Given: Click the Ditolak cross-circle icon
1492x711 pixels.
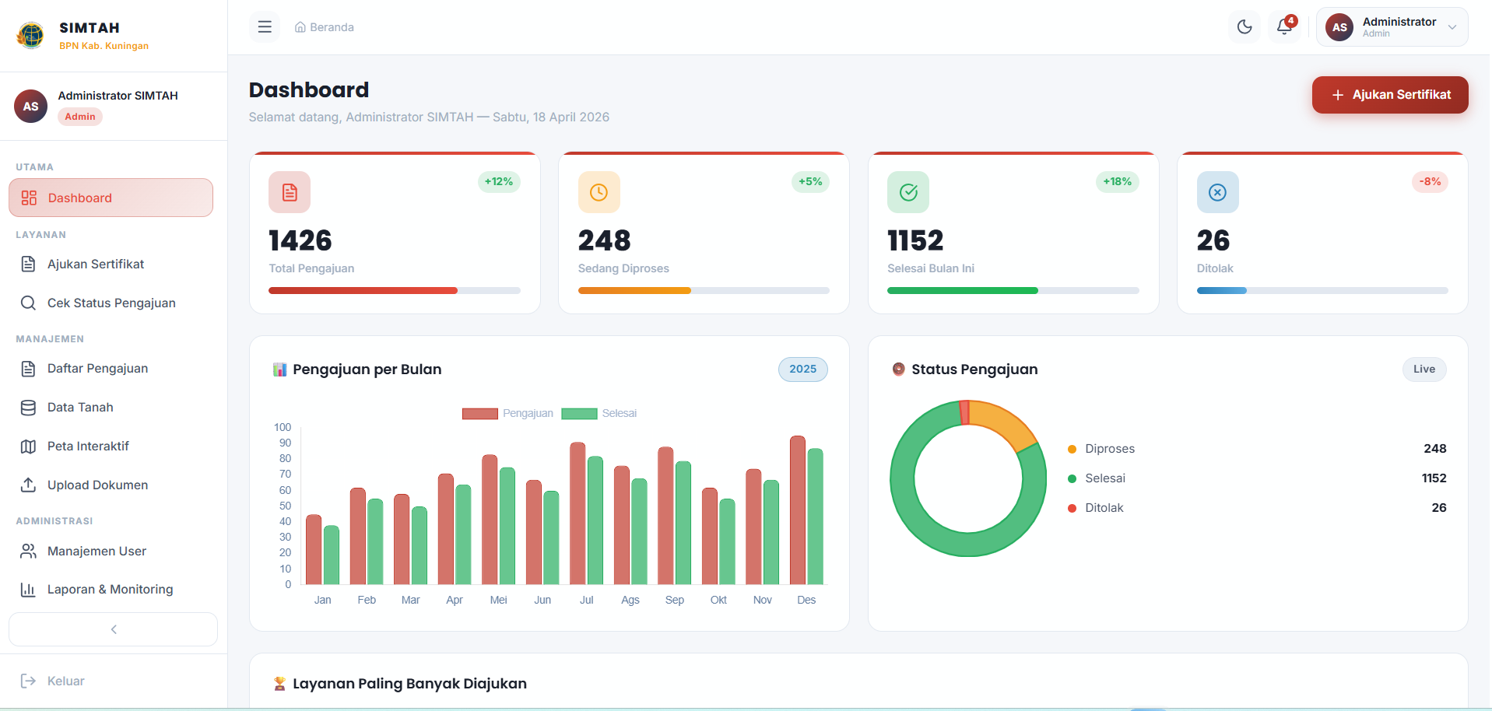Looking at the screenshot, I should [x=1217, y=192].
